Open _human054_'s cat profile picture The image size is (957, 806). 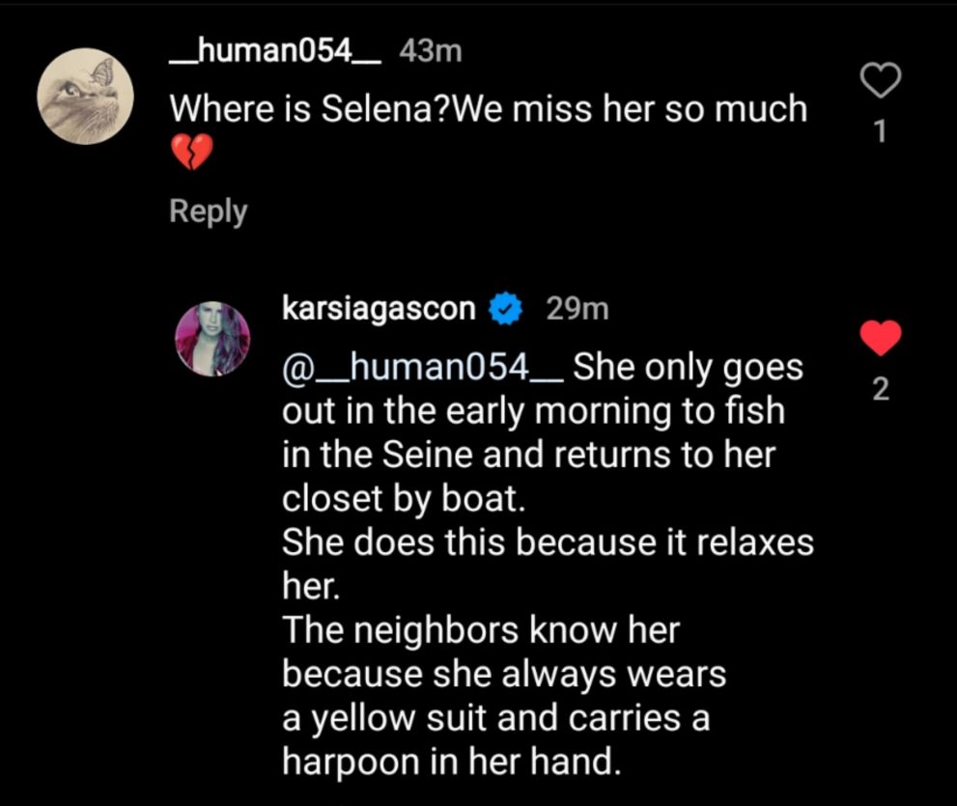click(85, 97)
